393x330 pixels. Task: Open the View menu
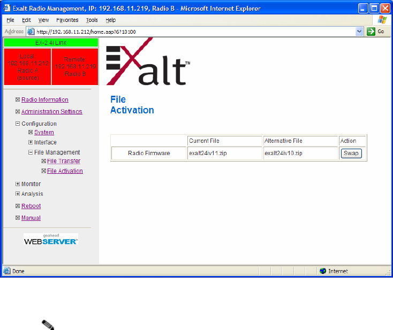[43, 20]
